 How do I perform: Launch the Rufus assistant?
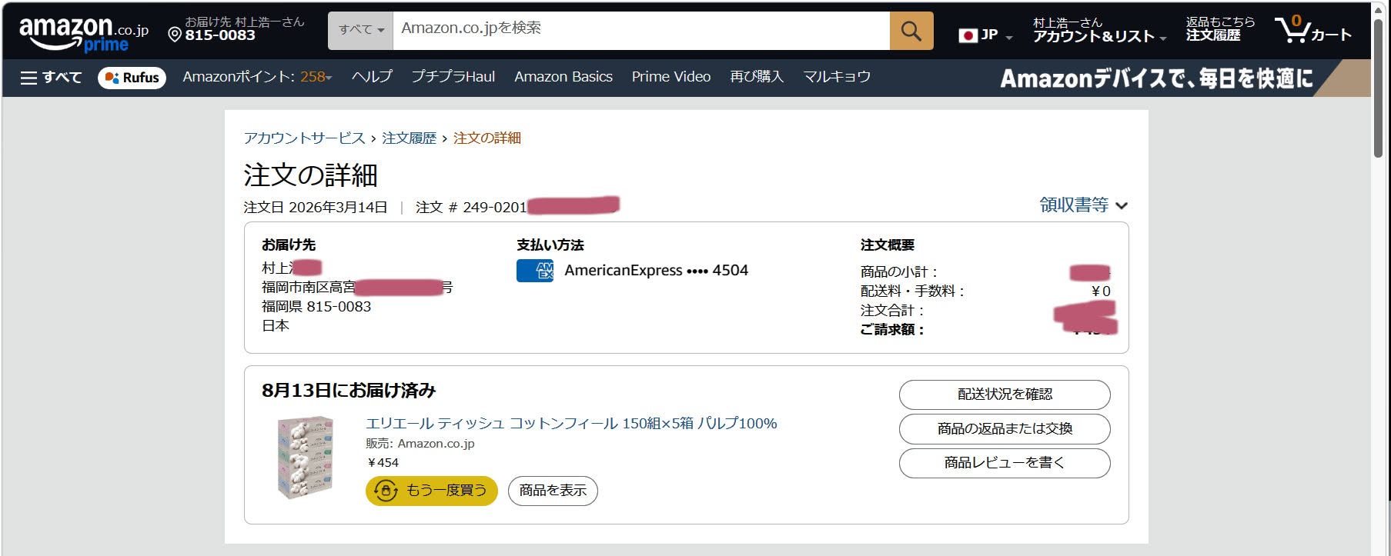point(132,78)
